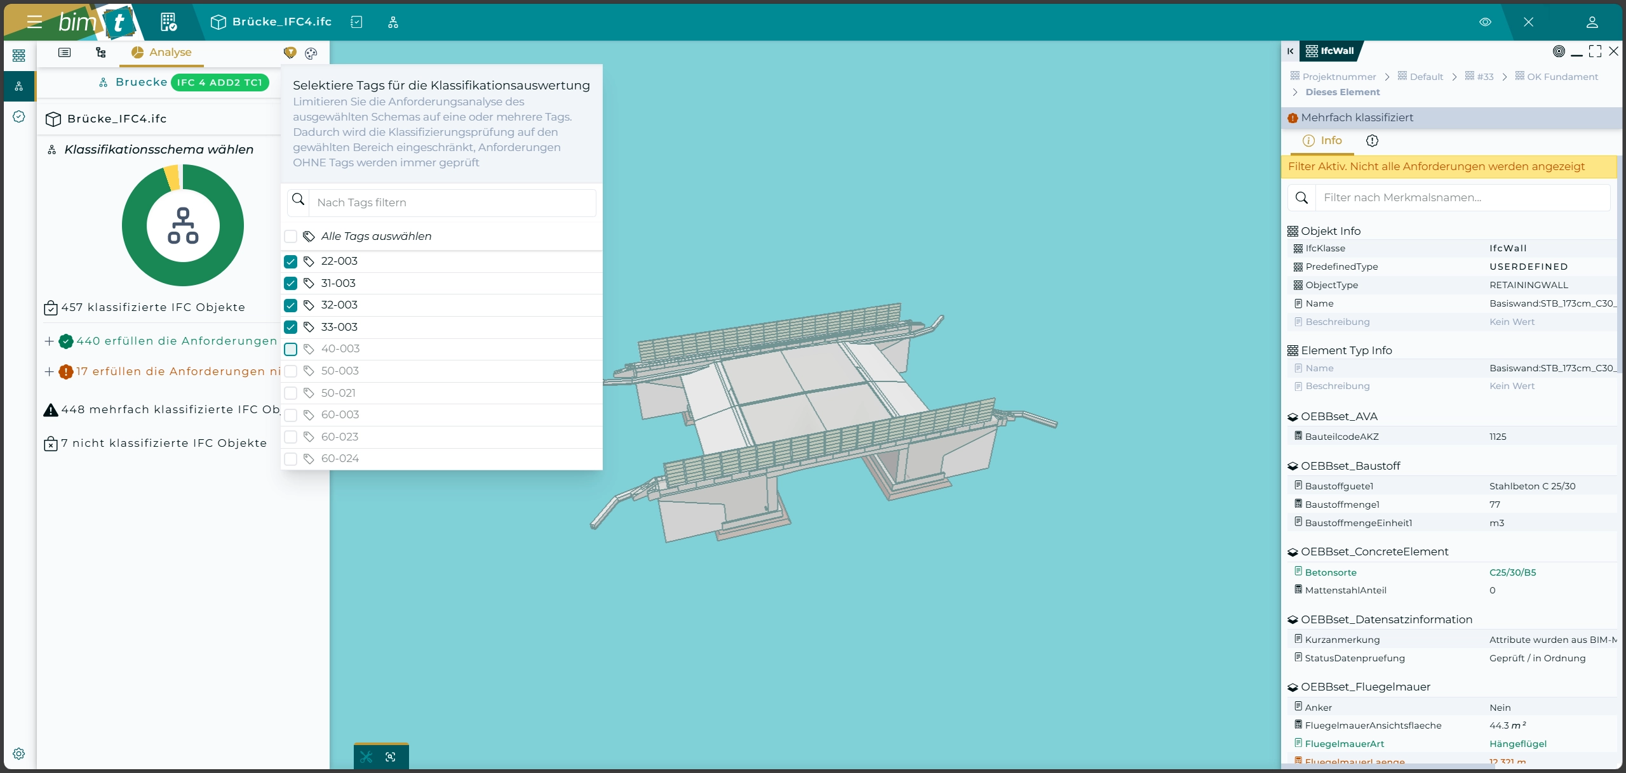Image resolution: width=1626 pixels, height=773 pixels.
Task: Click the eye visibility icon in header
Action: tap(1485, 22)
